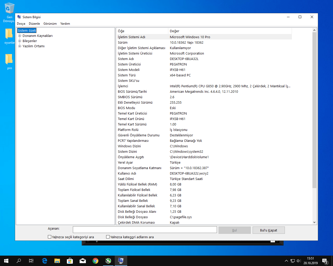Screen dimensions: 333x266
Task: Select the Yüklü Fiziksel Bellek (RAM) row
Action: (204, 184)
